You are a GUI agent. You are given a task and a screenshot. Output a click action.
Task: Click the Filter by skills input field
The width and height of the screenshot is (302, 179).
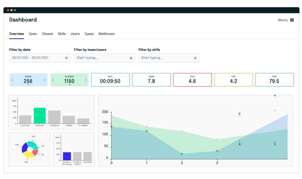pos(169,58)
